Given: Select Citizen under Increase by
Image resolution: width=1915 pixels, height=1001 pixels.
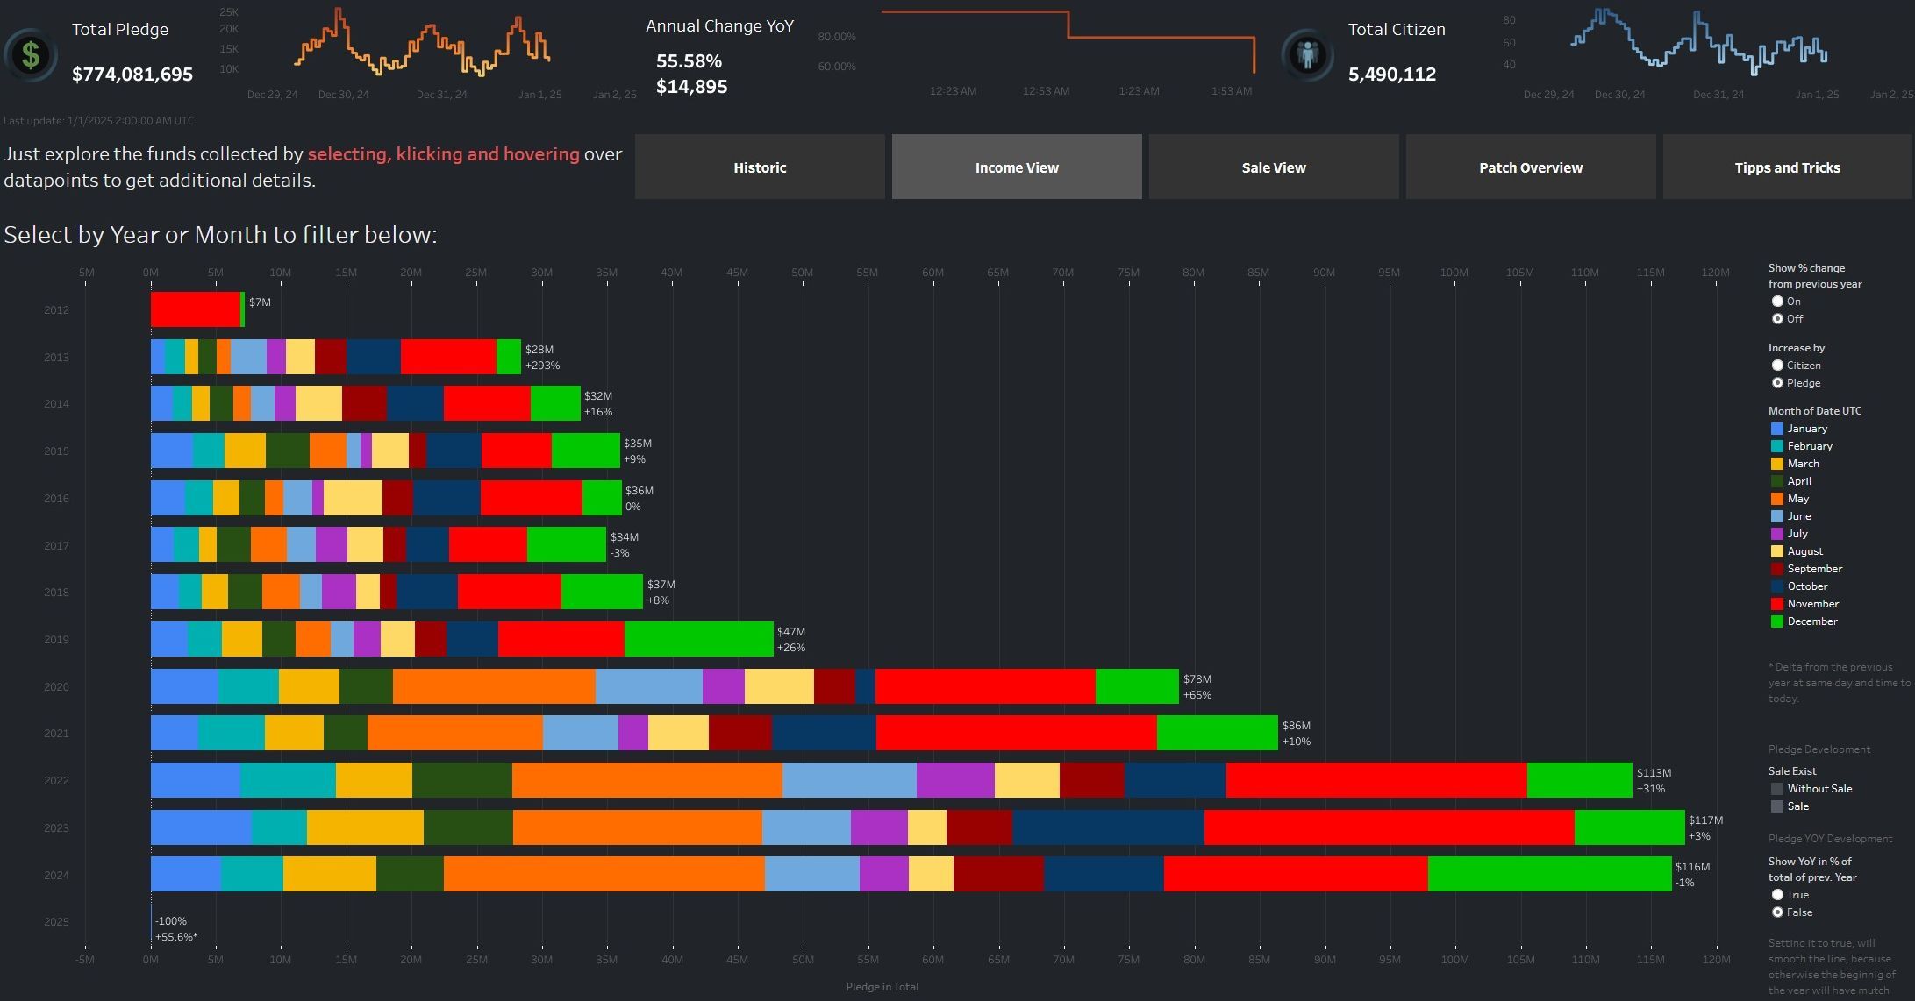Looking at the screenshot, I should click(x=1777, y=366).
